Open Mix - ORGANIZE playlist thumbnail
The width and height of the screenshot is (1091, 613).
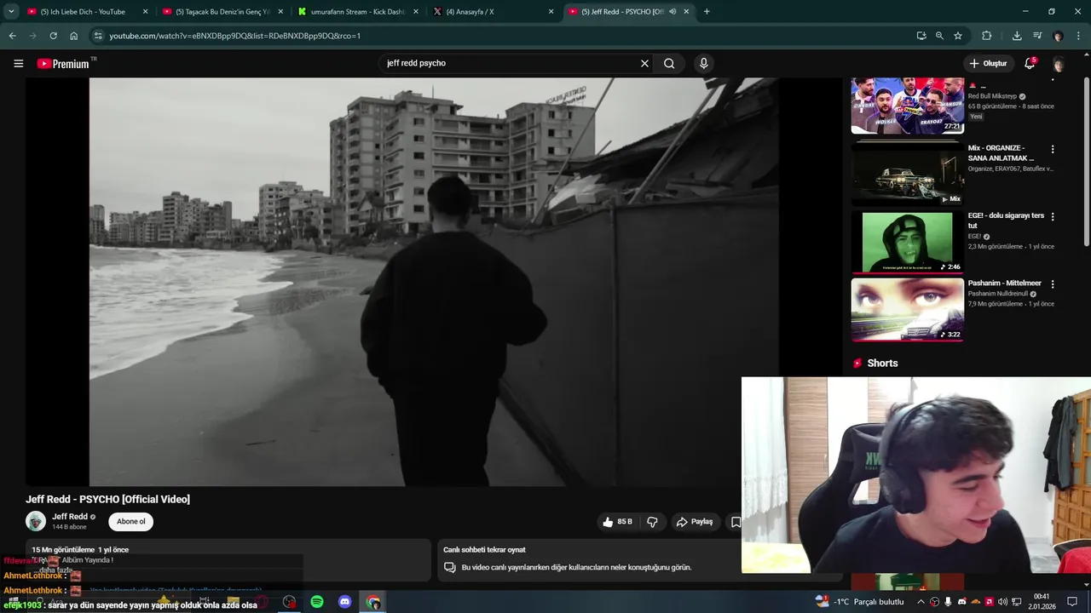point(907,174)
